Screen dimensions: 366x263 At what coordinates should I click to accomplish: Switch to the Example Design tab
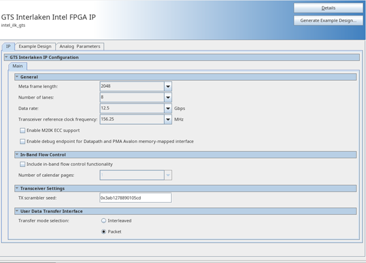pyautogui.click(x=35, y=46)
